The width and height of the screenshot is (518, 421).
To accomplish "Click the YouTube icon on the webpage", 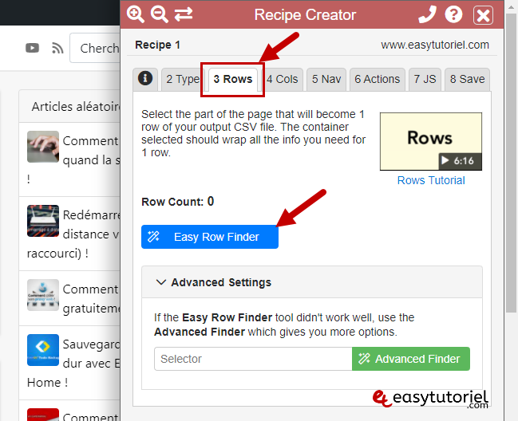I will pos(33,48).
